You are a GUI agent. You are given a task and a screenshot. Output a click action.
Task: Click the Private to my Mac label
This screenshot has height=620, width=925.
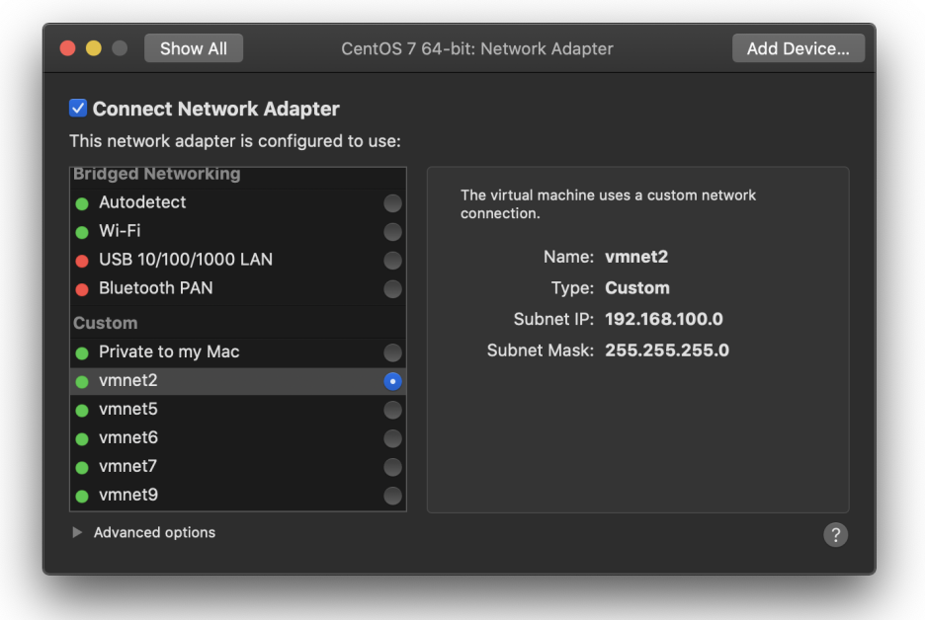(169, 351)
